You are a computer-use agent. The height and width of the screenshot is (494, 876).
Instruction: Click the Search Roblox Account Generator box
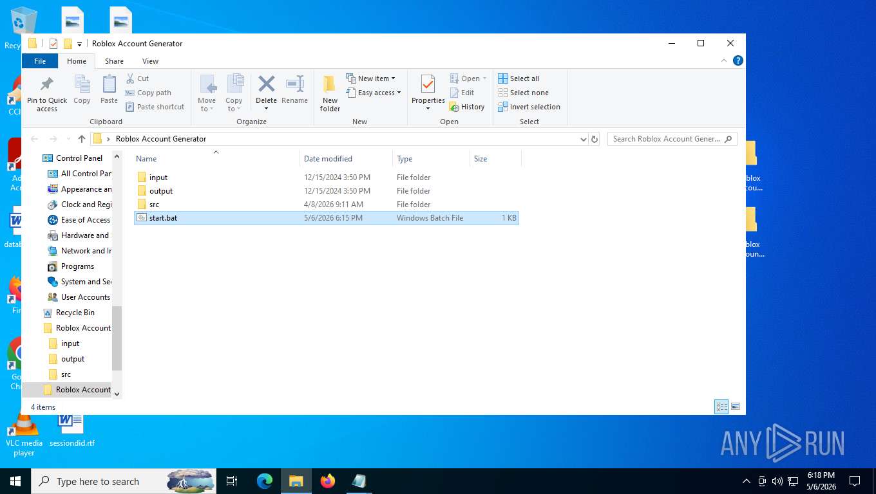point(672,139)
